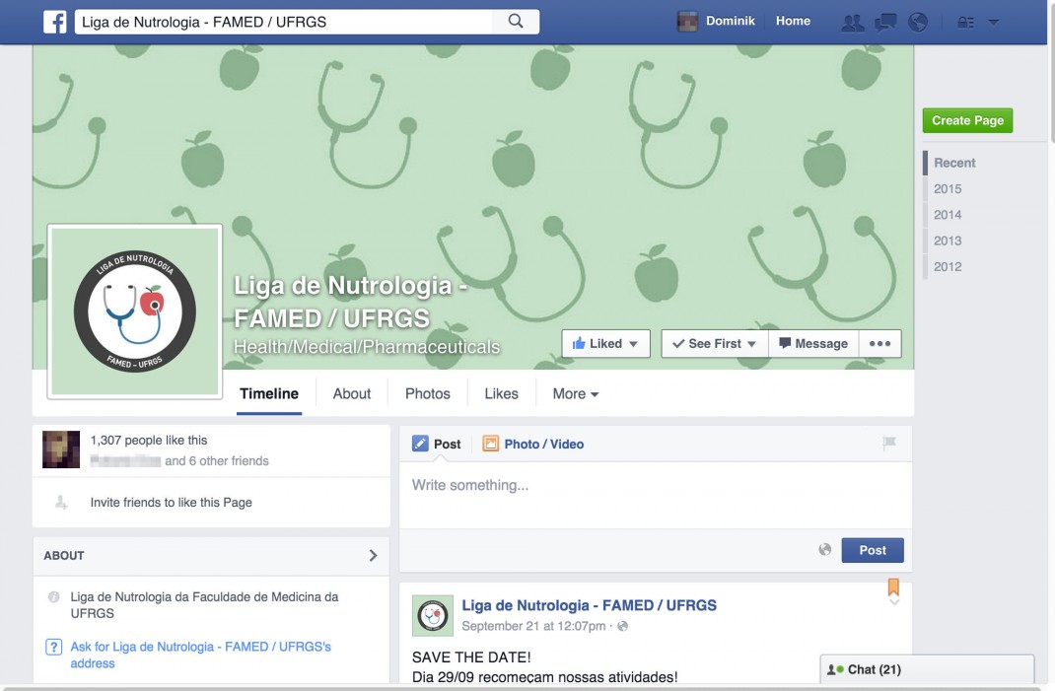Click Health/Medical/Pharmaceuticals category text

tap(367, 347)
